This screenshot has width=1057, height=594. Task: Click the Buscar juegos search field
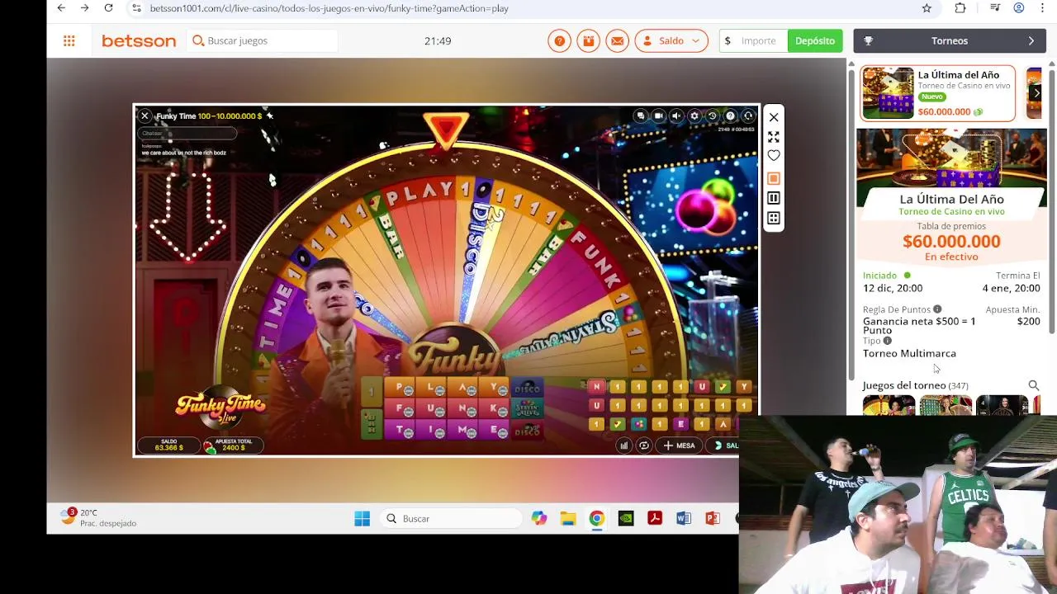[x=263, y=40]
